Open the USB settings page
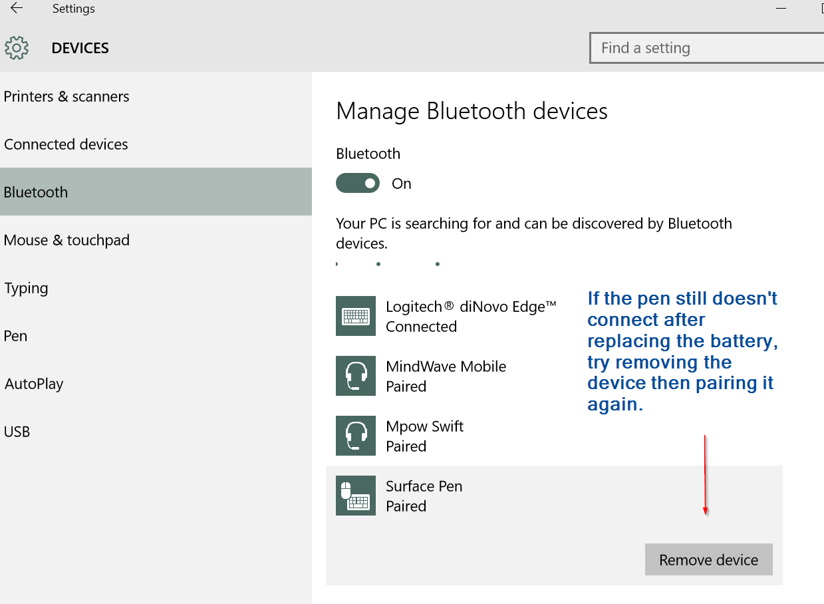The width and height of the screenshot is (824, 604). 17,432
